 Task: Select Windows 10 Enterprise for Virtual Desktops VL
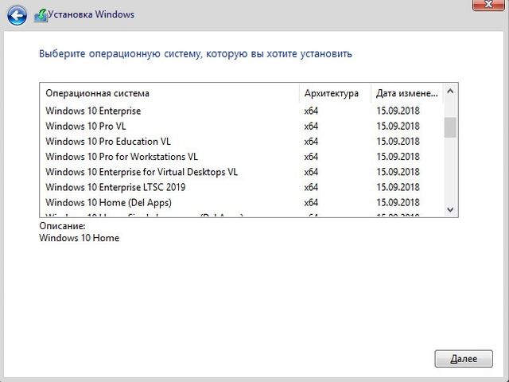pyautogui.click(x=242, y=172)
